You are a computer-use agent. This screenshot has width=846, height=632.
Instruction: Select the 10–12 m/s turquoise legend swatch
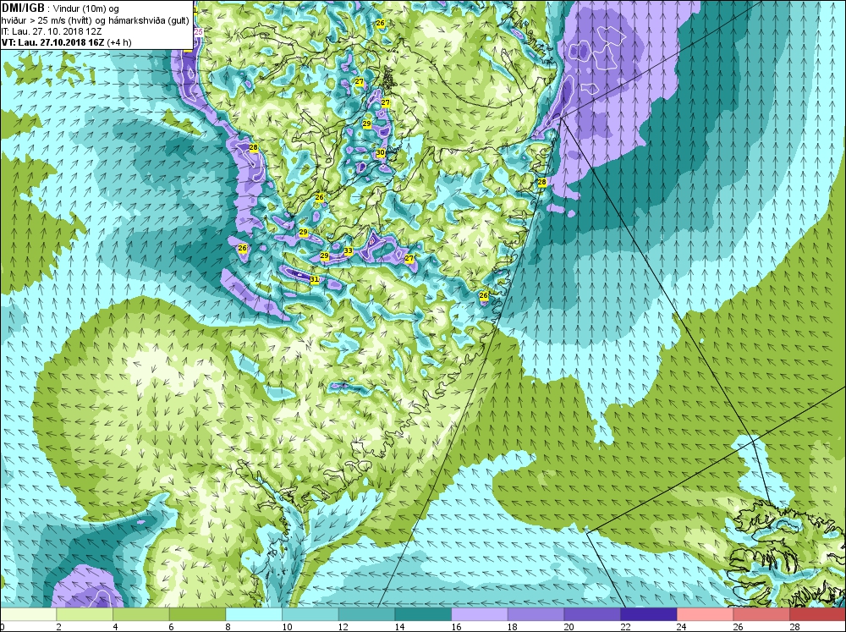[310, 615]
